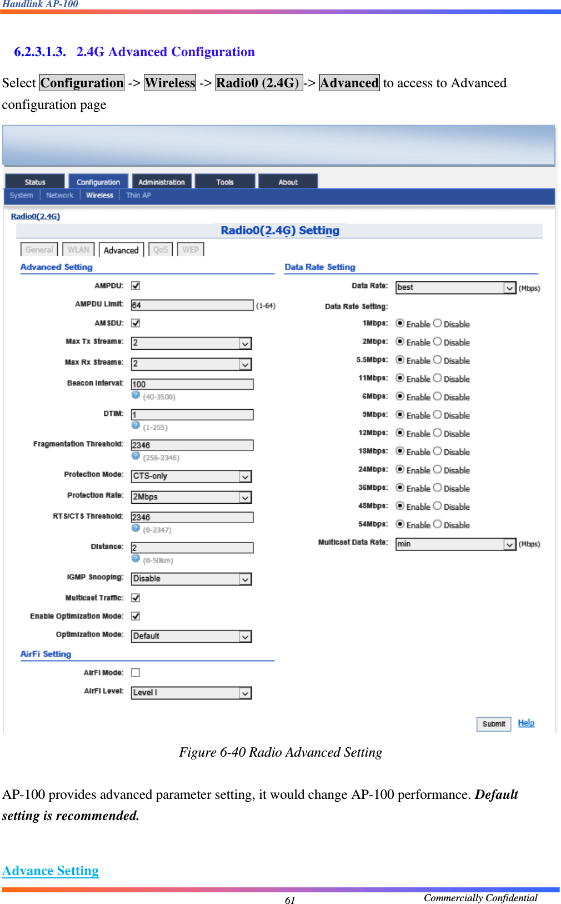Screen dimensions: 561x904
Task: Switch to the WLAN tab
Action: click(78, 250)
